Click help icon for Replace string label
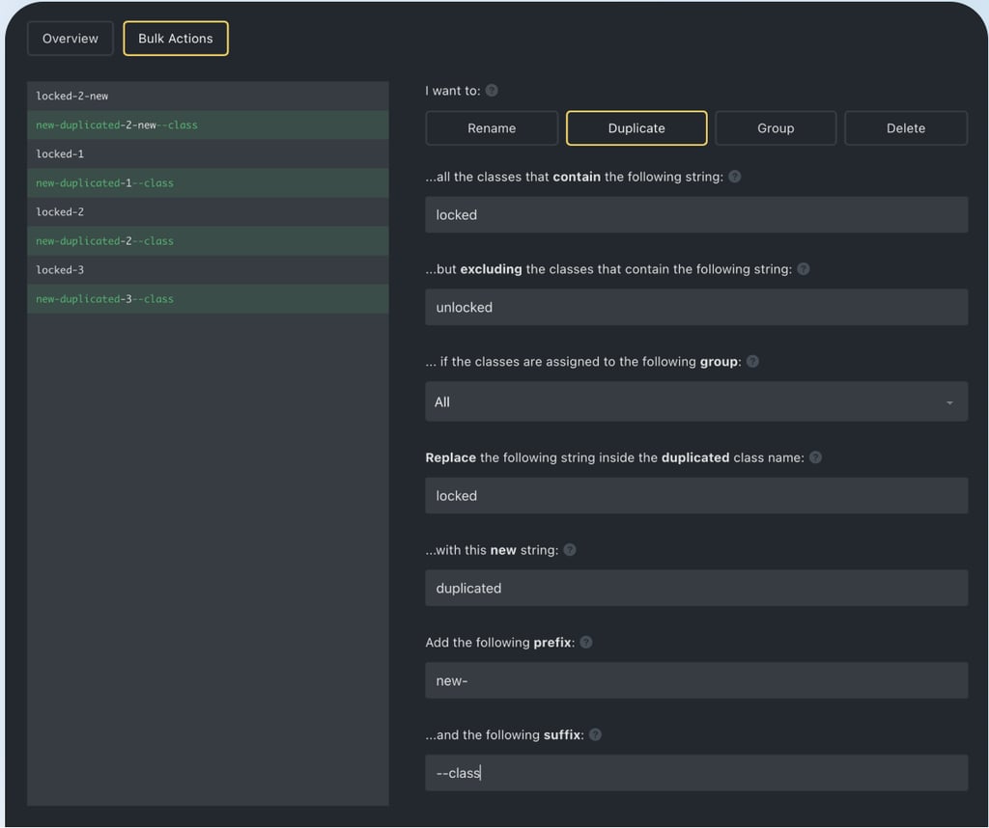The image size is (989, 828). tap(815, 457)
